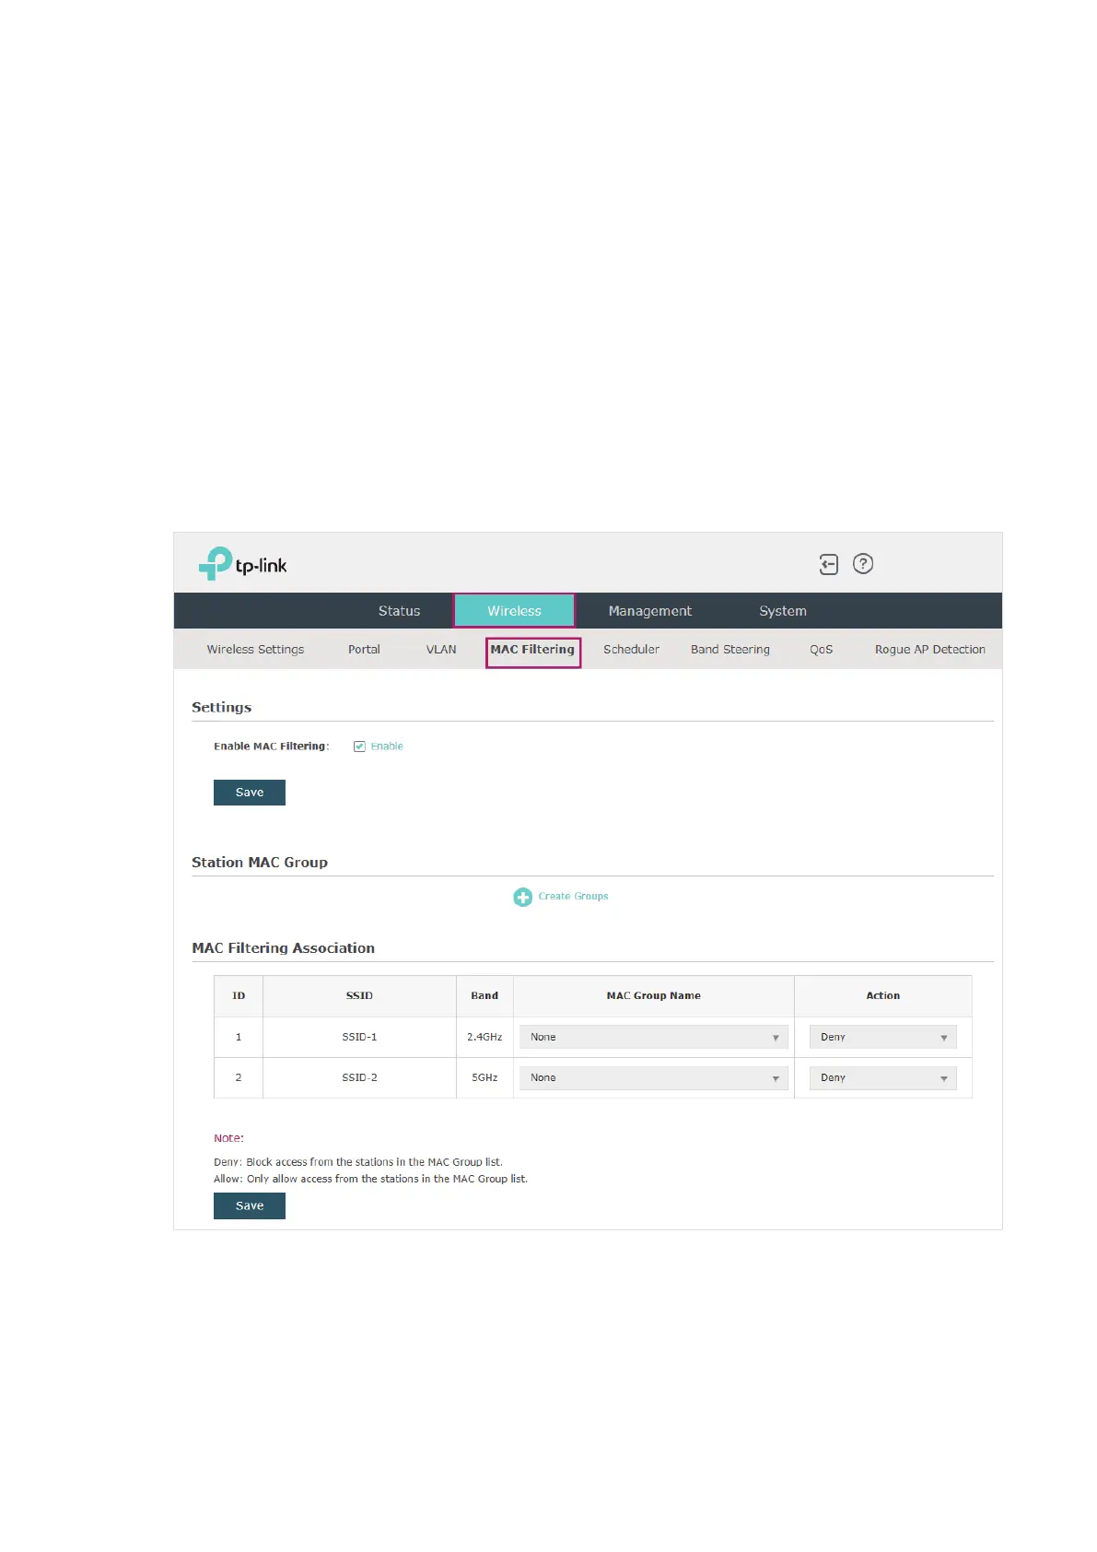This screenshot has width=1097, height=1552.
Task: Click the SSID-1 cell
Action: pos(359,1038)
